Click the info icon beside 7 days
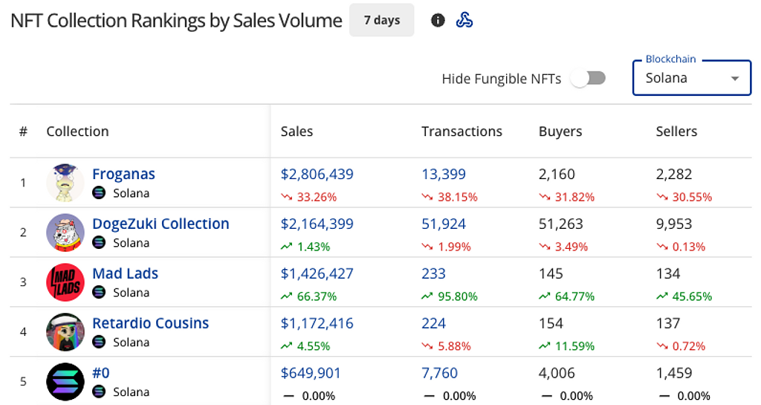This screenshot has width=761, height=405. pos(438,20)
